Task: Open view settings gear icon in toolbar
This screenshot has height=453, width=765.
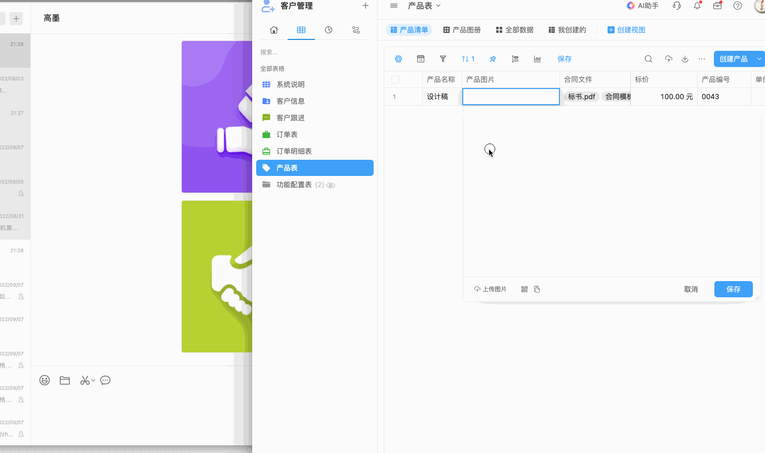Action: click(x=398, y=59)
